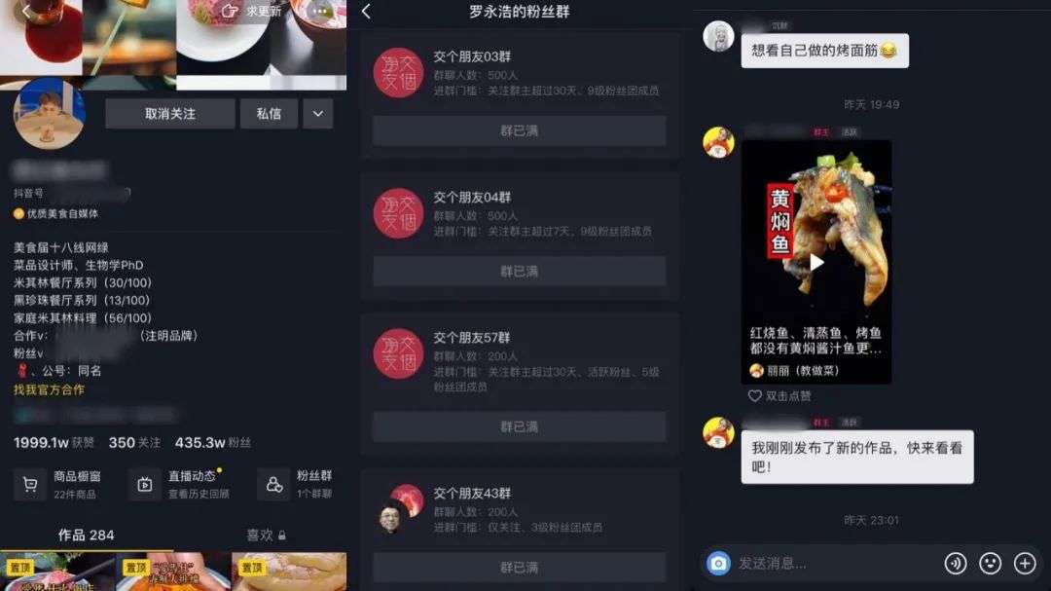Image resolution: width=1051 pixels, height=591 pixels.
Task: Open the profile avatar photo
Action: [x=49, y=113]
